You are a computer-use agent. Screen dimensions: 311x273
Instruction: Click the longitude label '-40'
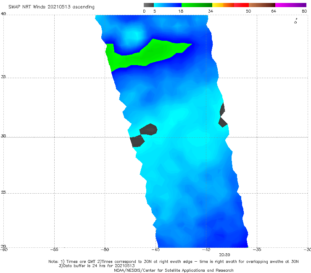coord(206,249)
